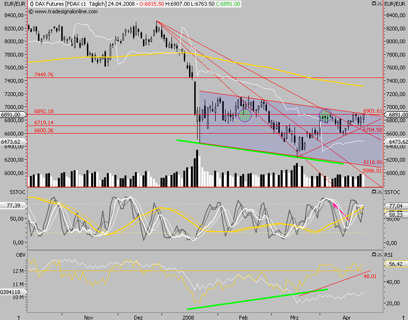Click the SSTOC label on the left
408x320 pixels.
point(18,192)
